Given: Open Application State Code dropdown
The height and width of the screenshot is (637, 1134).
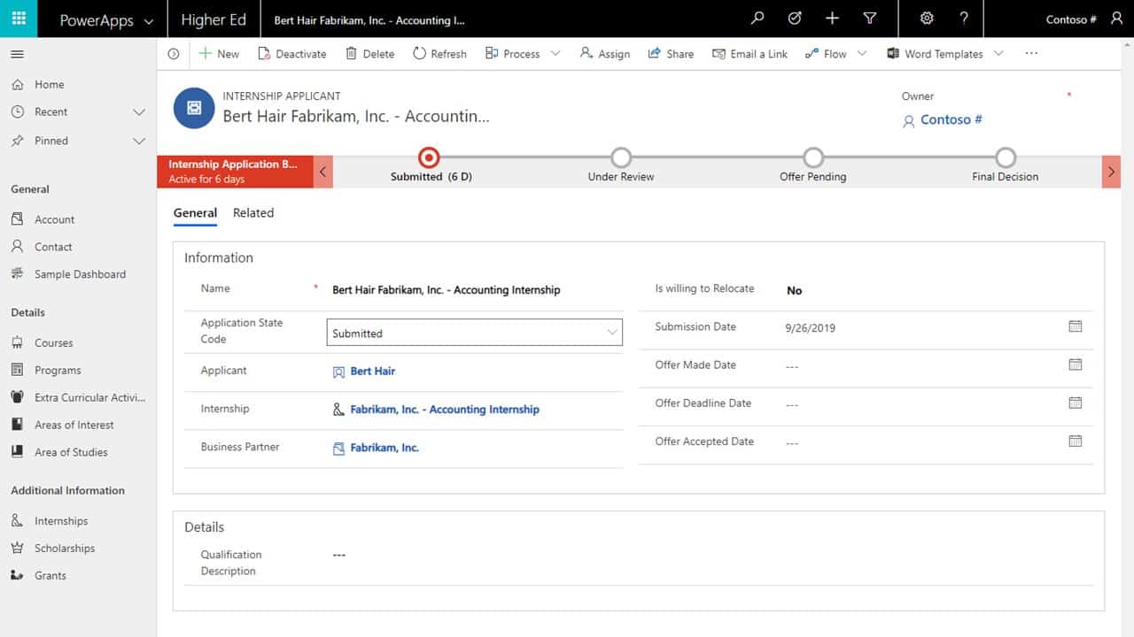Looking at the screenshot, I should coord(475,333).
